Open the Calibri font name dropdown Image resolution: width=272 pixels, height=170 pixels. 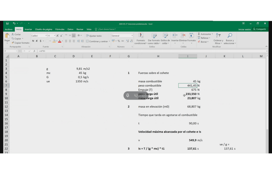(46, 36)
